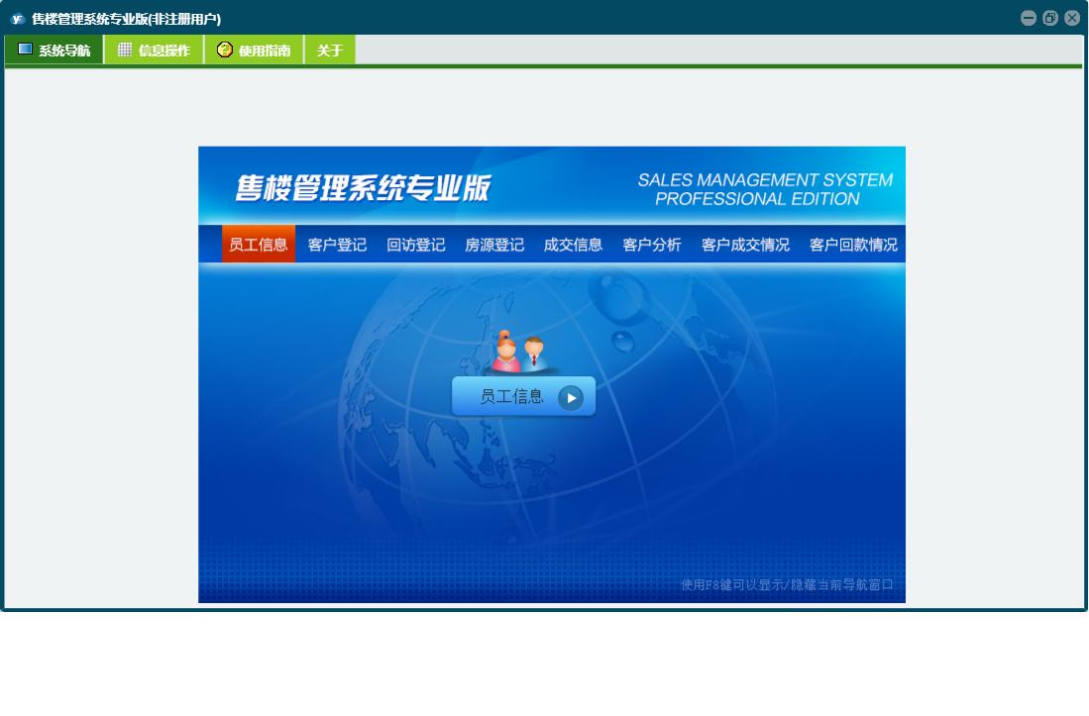The height and width of the screenshot is (716, 1089).
Task: Click the large 员工信息 button in center
Action: point(523,397)
